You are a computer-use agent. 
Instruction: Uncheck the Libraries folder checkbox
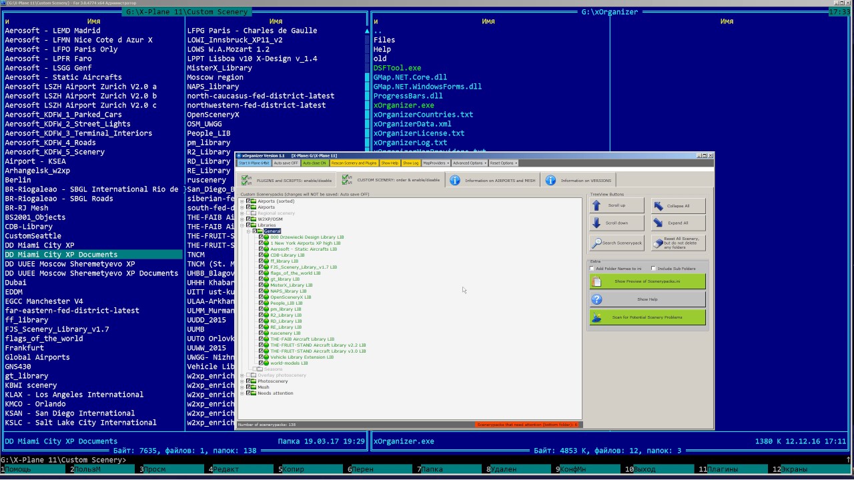click(248, 225)
